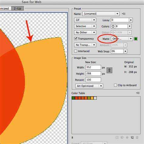The height and width of the screenshot is (144, 144).
Task: Open the No Transp... dither dropdown
Action: pyautogui.click(x=85, y=45)
